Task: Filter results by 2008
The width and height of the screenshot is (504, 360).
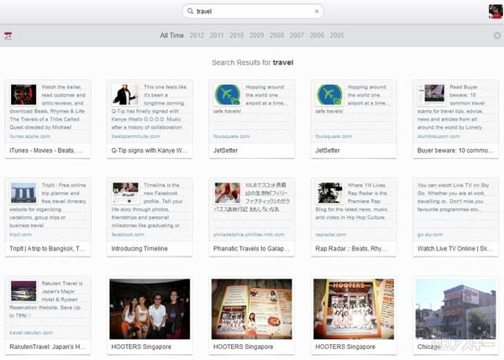Action: tap(276, 35)
